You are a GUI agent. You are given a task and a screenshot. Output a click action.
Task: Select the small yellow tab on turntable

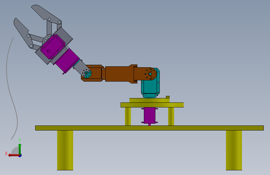(168, 97)
